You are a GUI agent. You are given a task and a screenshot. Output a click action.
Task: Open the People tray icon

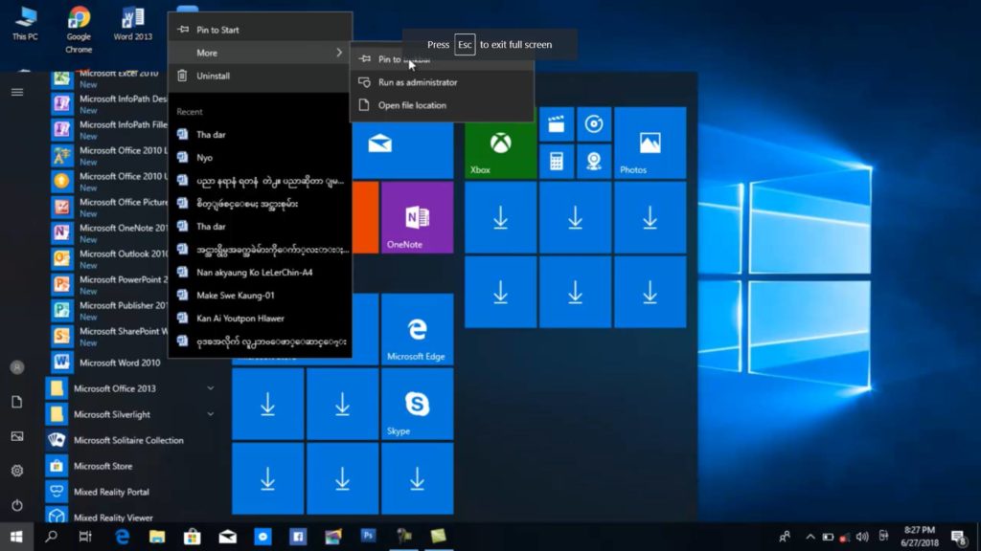click(785, 537)
